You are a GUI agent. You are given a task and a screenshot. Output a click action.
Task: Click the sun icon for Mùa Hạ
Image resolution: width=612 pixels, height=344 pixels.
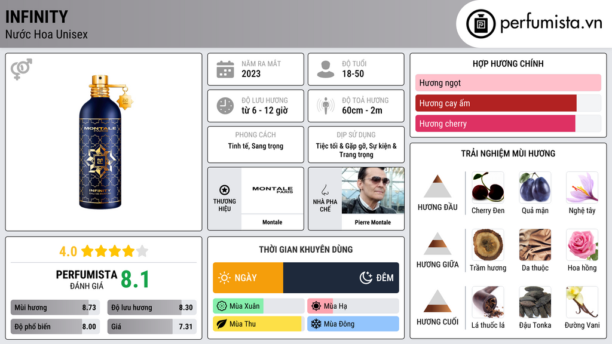[x=316, y=306]
